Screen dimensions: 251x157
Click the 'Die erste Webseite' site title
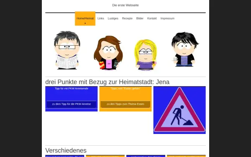(125, 5)
